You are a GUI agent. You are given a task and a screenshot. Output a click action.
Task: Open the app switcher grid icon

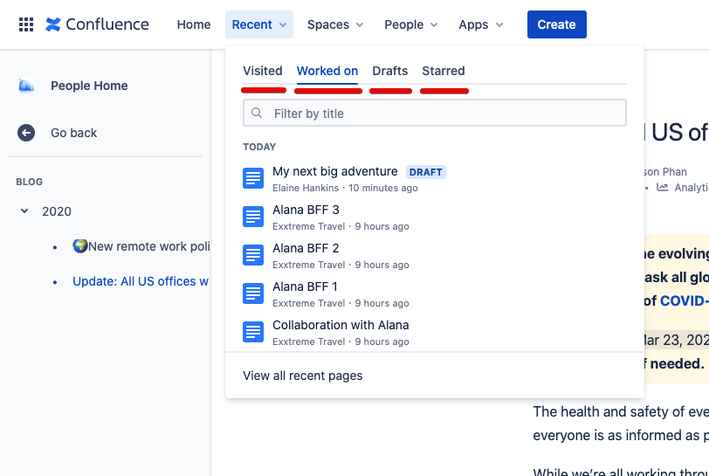click(26, 24)
